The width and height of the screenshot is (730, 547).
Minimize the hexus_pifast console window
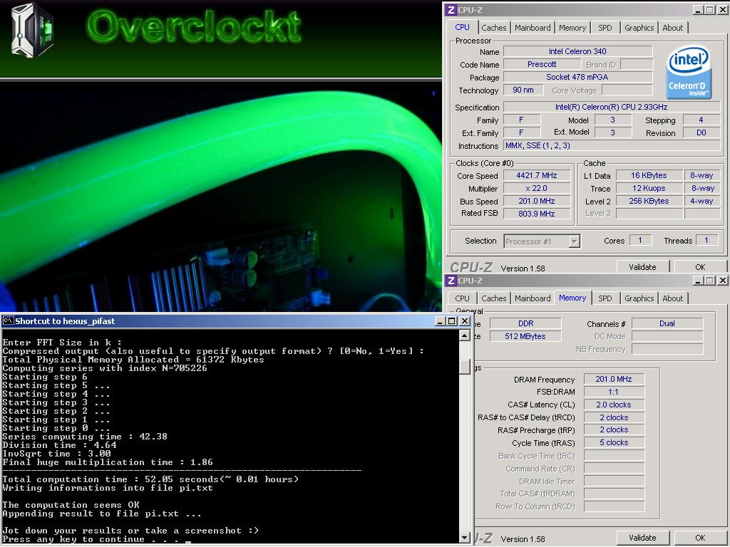coord(440,321)
